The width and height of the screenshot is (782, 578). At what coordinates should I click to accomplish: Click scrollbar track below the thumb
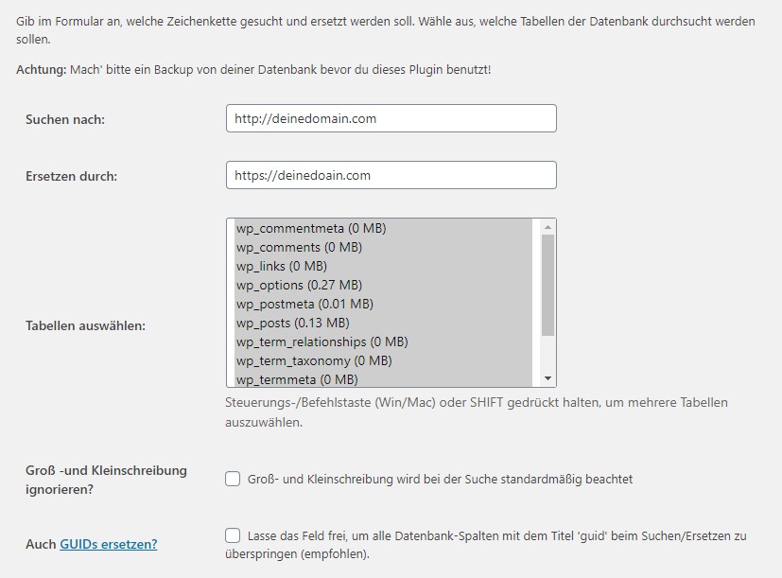click(x=548, y=354)
